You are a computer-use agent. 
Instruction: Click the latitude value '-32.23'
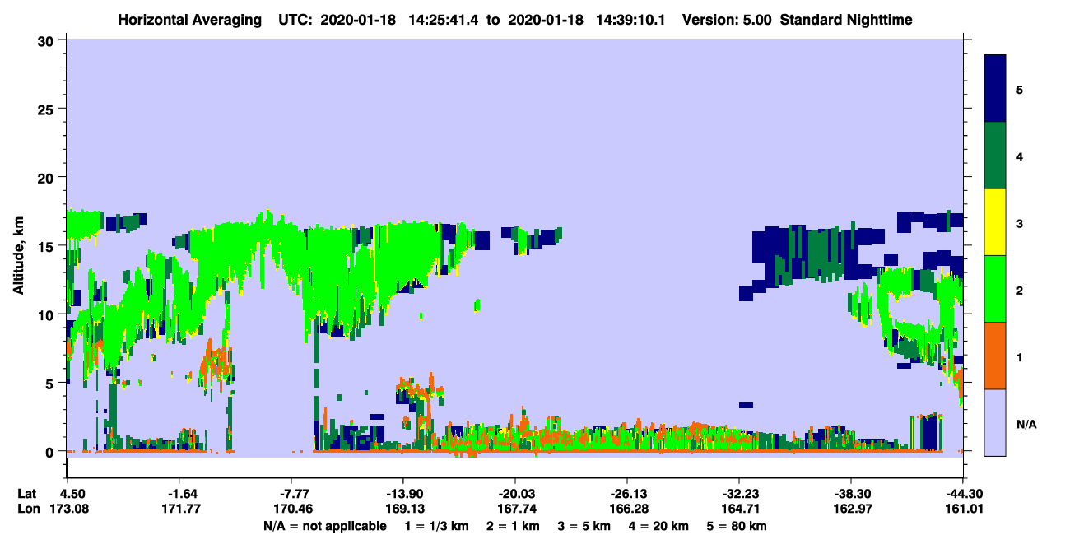pos(739,494)
